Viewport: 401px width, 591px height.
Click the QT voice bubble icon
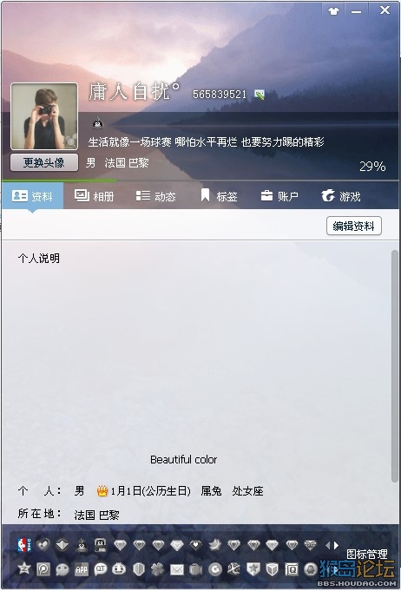coord(101,568)
